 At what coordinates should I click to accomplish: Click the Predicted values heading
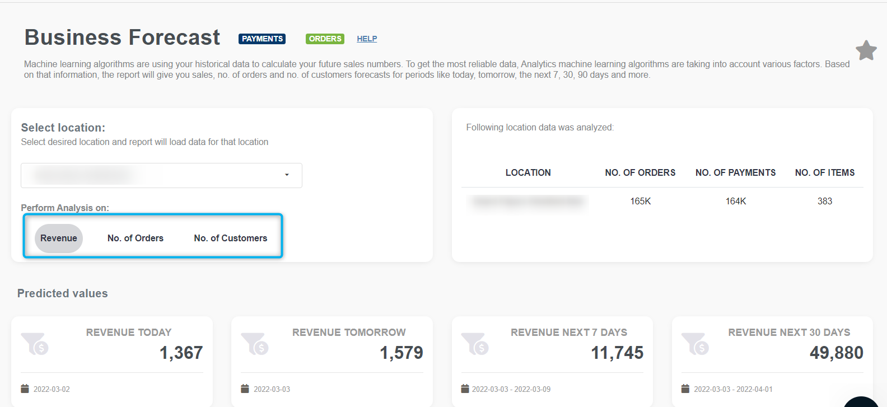(63, 293)
